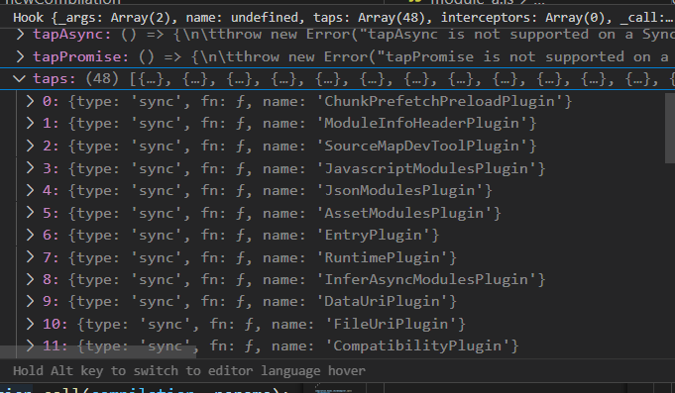
Task: Expand entry 5 AssetModulesPlugin
Action: pos(30,213)
